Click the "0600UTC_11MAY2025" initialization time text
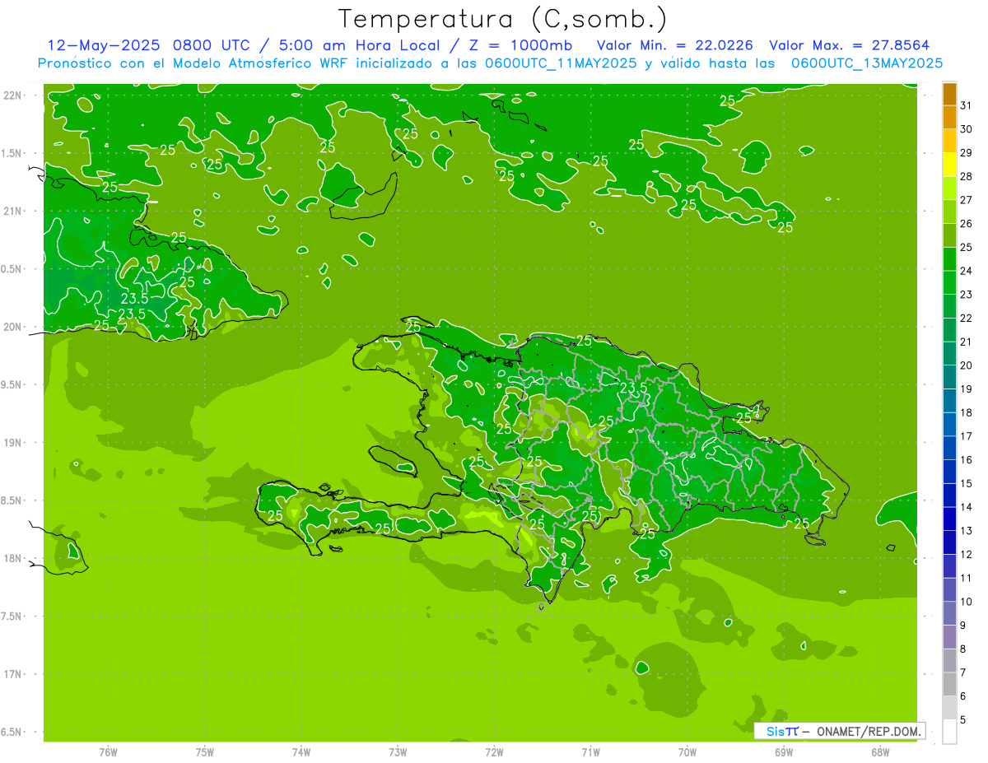Image resolution: width=988 pixels, height=763 pixels. point(558,63)
